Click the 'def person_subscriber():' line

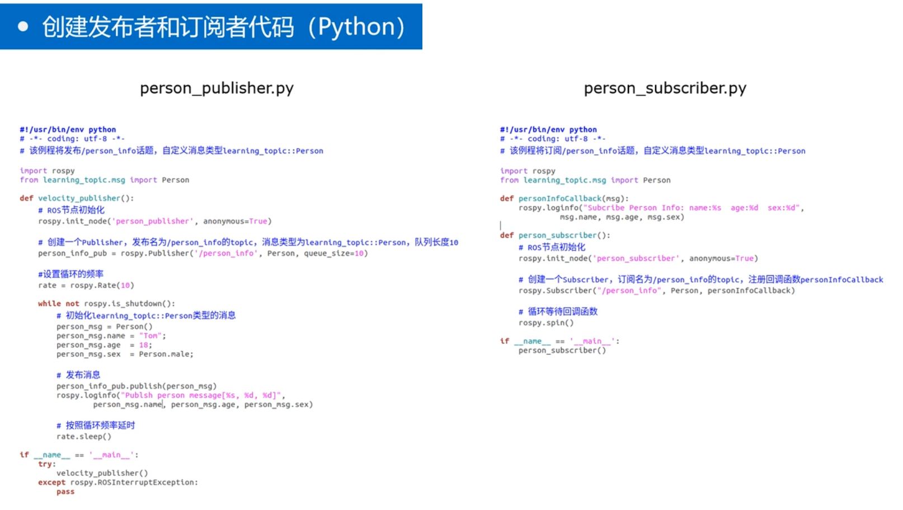click(555, 235)
